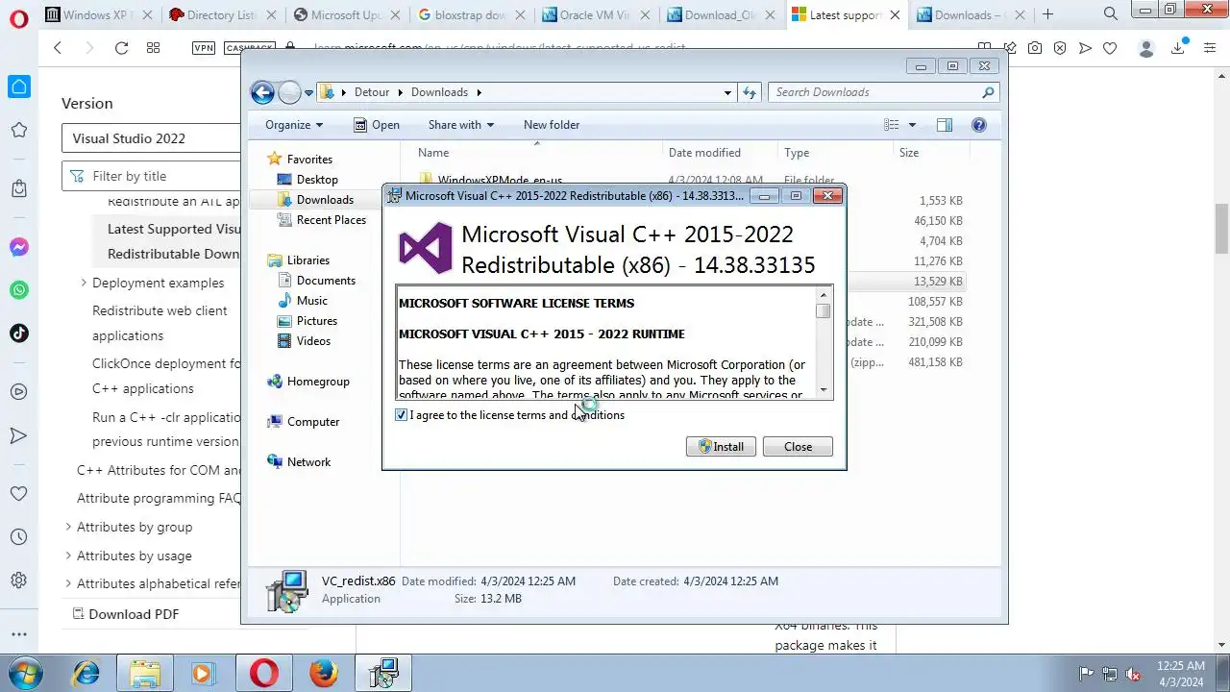The height and width of the screenshot is (692, 1230).
Task: Select Homegroup in the navigation pane
Action: click(x=318, y=382)
